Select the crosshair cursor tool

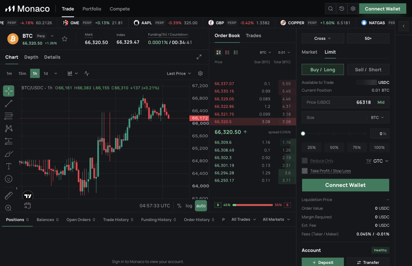(9, 91)
